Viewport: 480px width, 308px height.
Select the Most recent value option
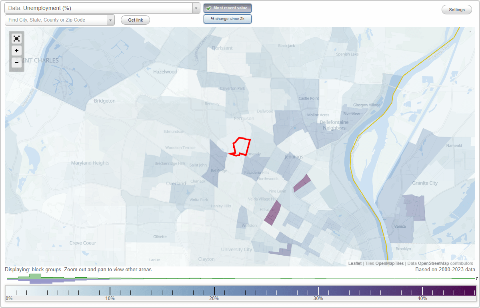click(x=228, y=8)
